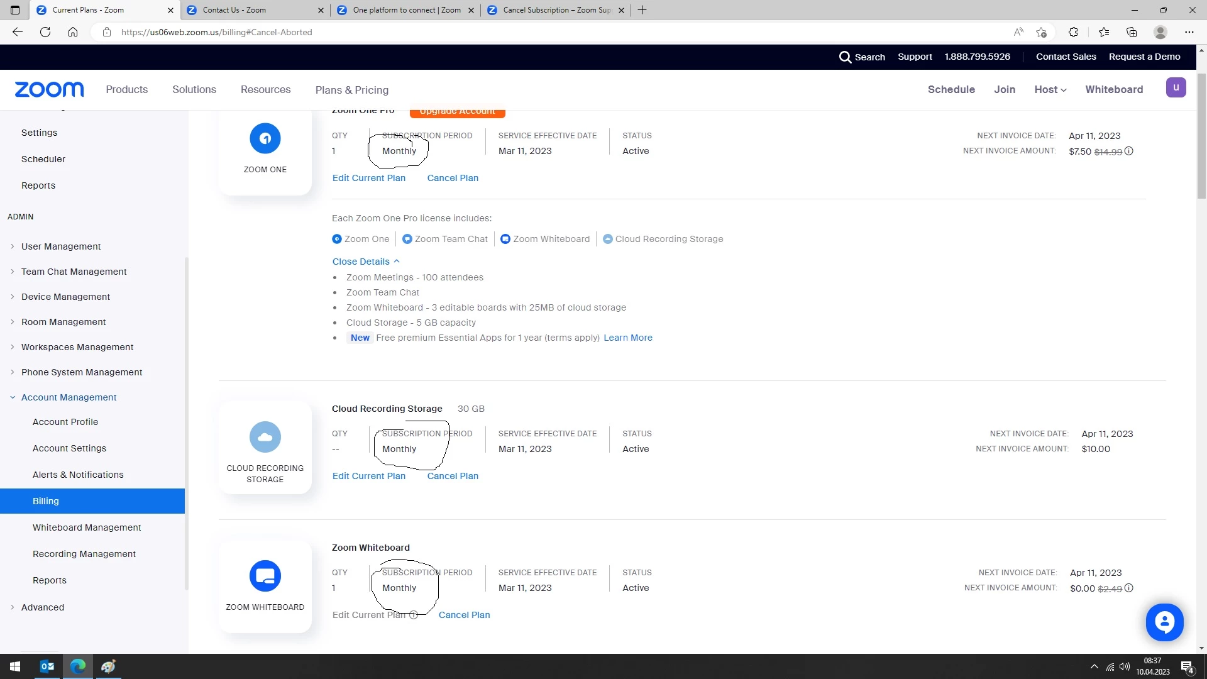Click the Cloud Recording Storage icon

pos(265,437)
